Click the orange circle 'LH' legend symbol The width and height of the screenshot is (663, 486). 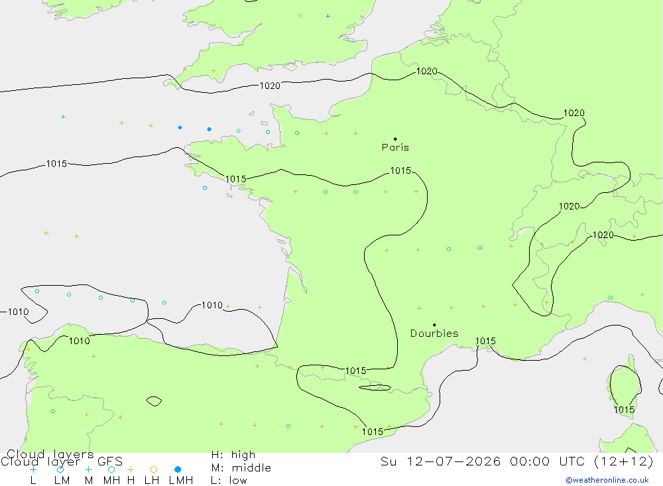(x=154, y=469)
